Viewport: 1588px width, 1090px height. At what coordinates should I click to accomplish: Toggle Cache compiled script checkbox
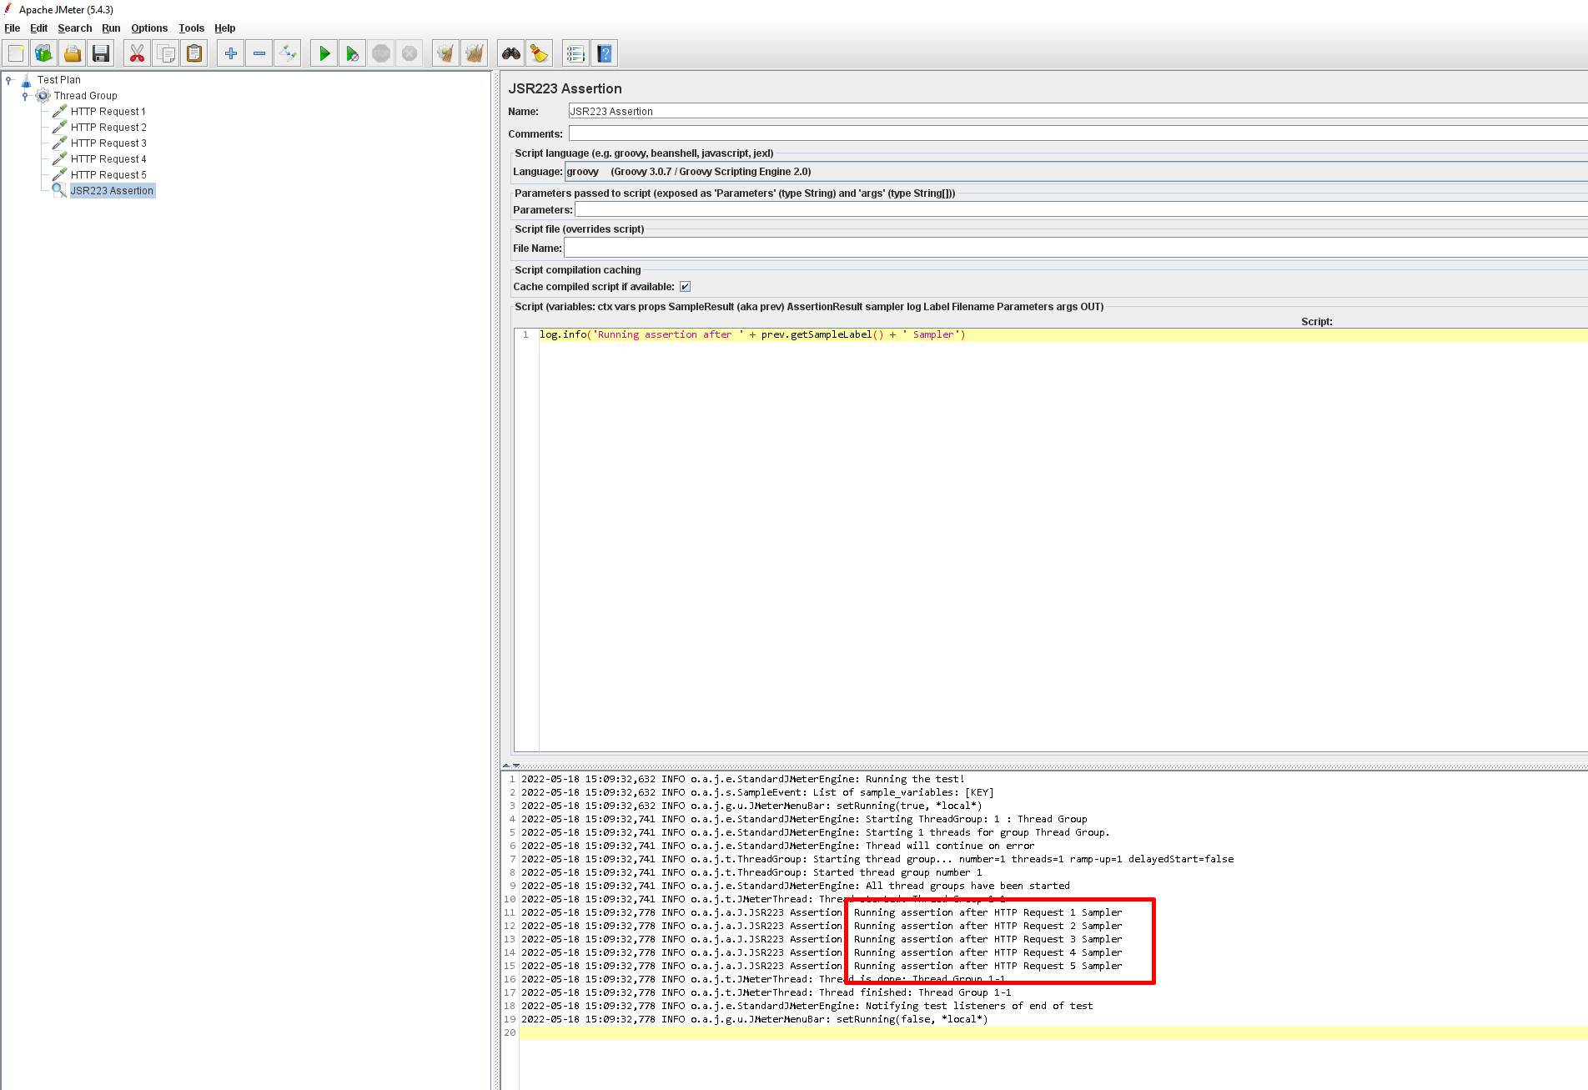coord(685,287)
